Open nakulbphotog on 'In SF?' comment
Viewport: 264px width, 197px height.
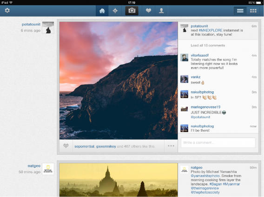pos(202,92)
